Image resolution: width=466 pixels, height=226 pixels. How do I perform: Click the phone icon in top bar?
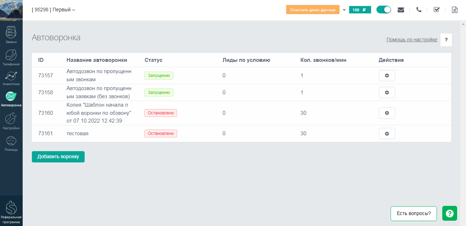(419, 10)
